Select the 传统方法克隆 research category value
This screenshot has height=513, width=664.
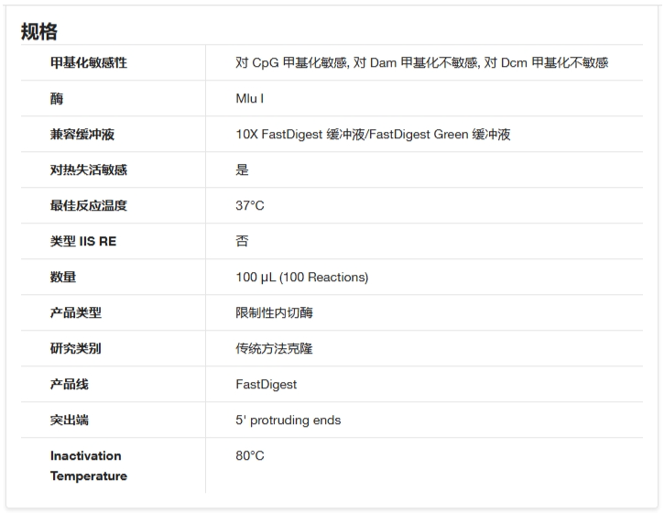(274, 349)
